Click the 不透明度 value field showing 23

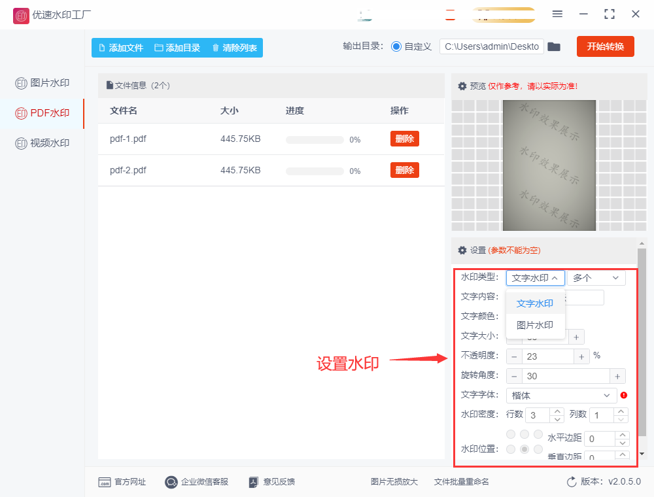547,356
